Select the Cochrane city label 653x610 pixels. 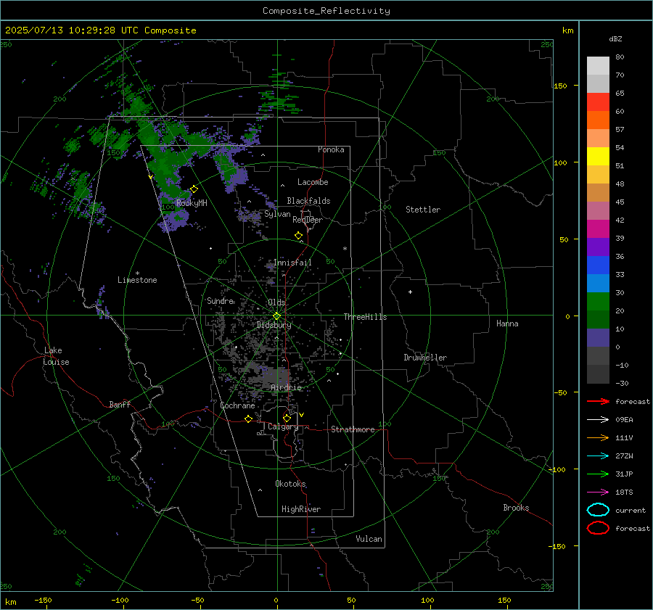tap(237, 405)
